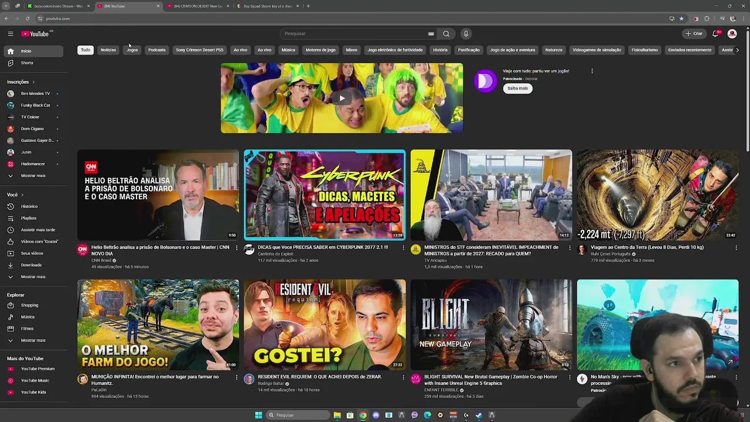Image resolution: width=750 pixels, height=422 pixels.
Task: Open options menu for Viagem ao Centro video
Action: [x=736, y=247]
